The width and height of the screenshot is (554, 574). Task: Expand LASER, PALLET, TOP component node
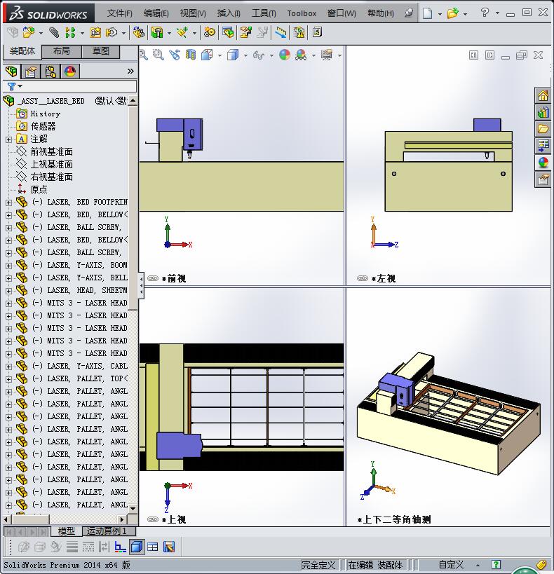coord(8,379)
